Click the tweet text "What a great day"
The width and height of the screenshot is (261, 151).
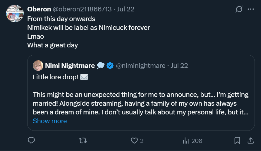(x=52, y=45)
